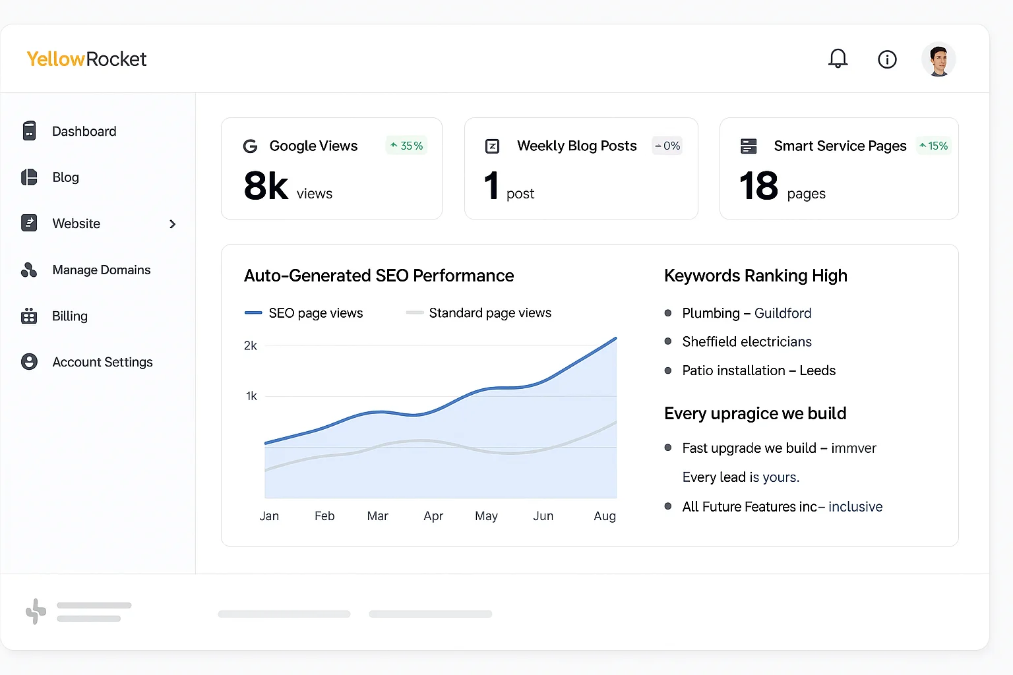Click the Blog sidebar icon

click(29, 177)
